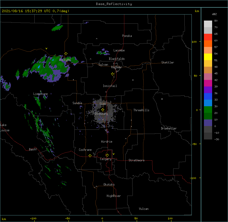This screenshot has width=228, height=222.
Task: Click the yellow marker above Calgary label
Action: point(107,155)
